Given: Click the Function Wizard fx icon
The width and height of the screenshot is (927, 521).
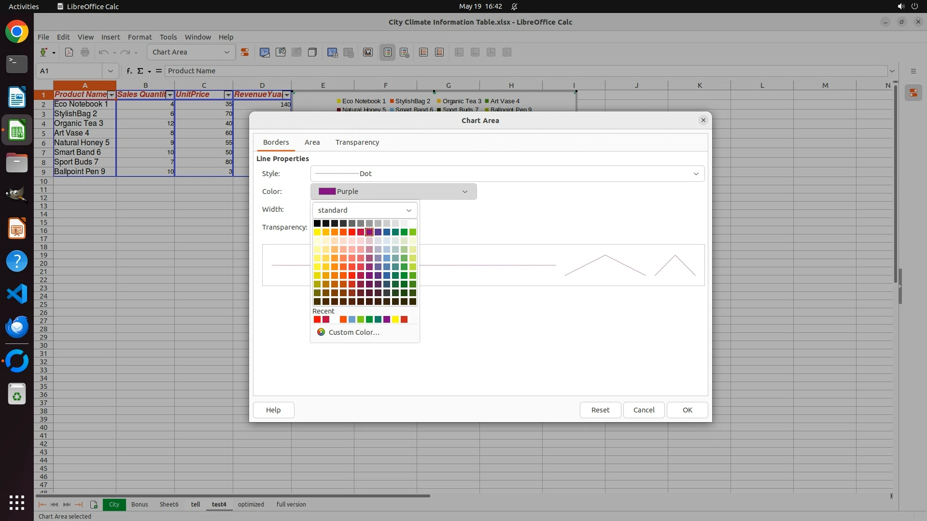Looking at the screenshot, I should [129, 71].
